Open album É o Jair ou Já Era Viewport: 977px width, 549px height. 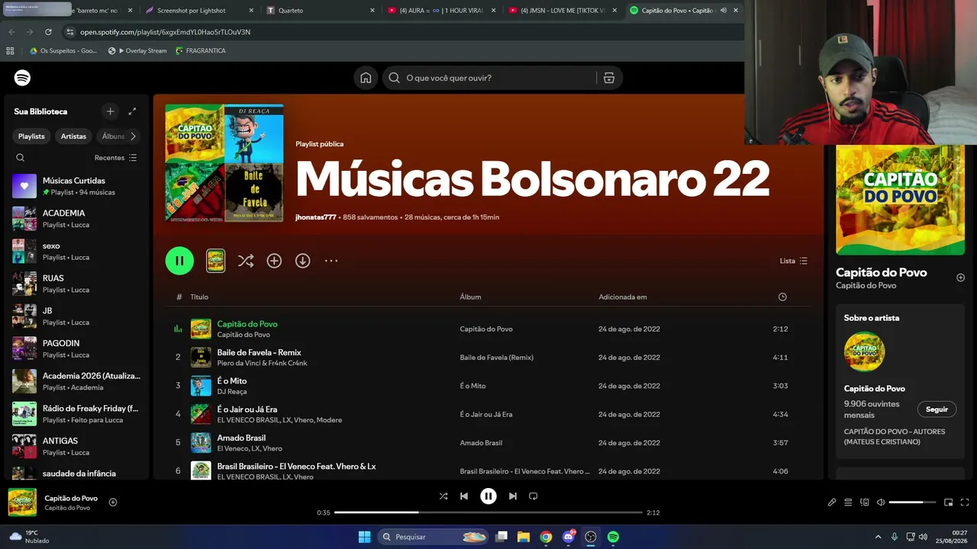coord(486,414)
